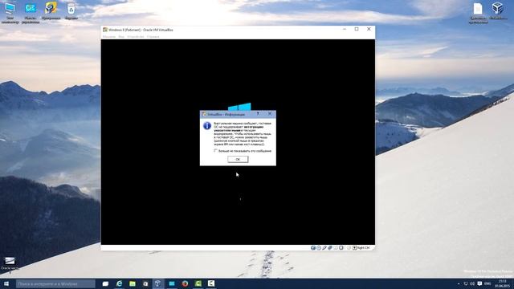This screenshot has width=514, height=289.
Task: Click the hard disk activity status icon
Action: 313,248
